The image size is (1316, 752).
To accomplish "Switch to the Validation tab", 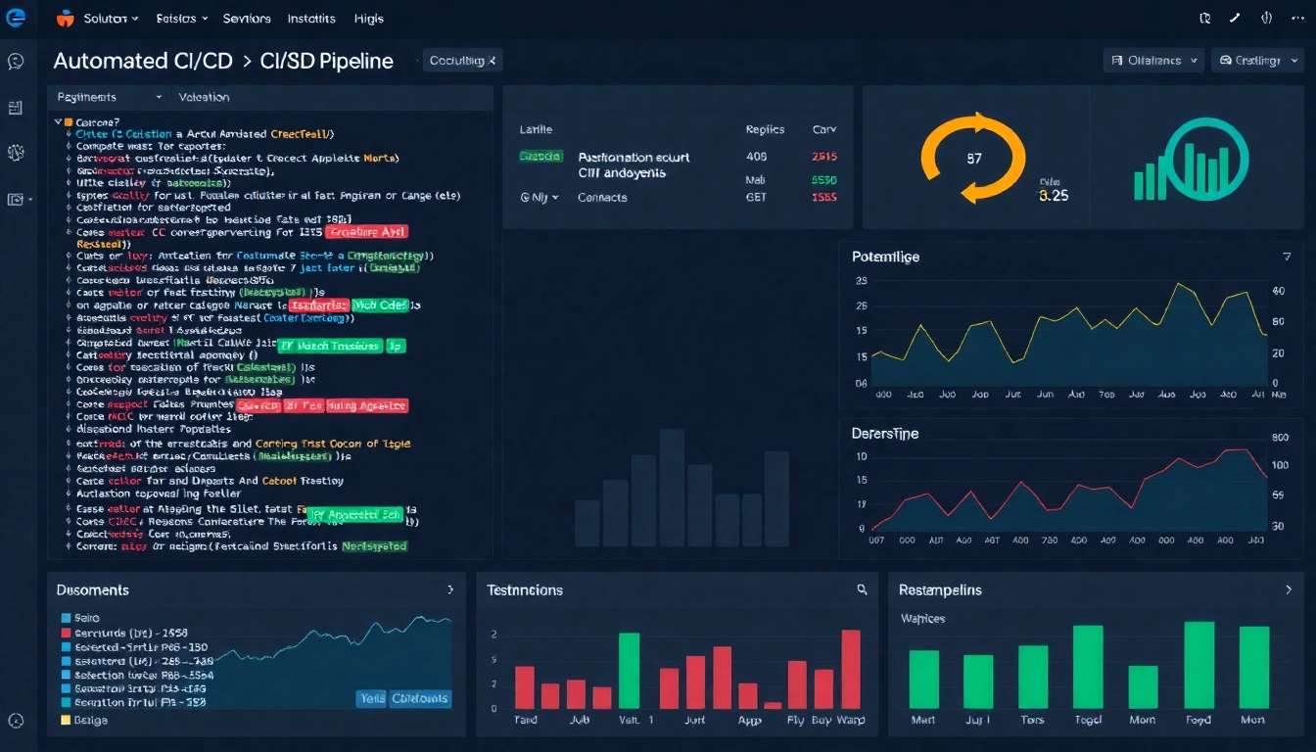I will coord(204,97).
